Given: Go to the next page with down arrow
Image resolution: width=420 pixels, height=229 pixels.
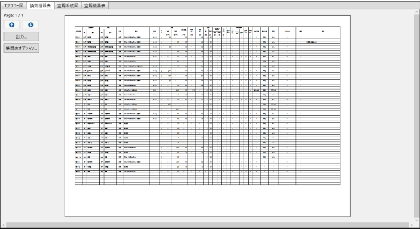Looking at the screenshot, I should [x=31, y=25].
